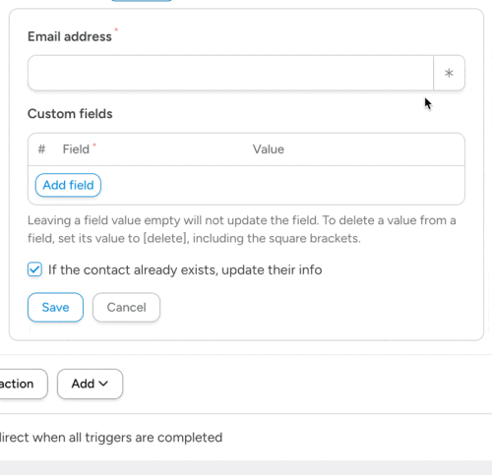Click the # column header
The height and width of the screenshot is (475, 492).
pyautogui.click(x=41, y=149)
